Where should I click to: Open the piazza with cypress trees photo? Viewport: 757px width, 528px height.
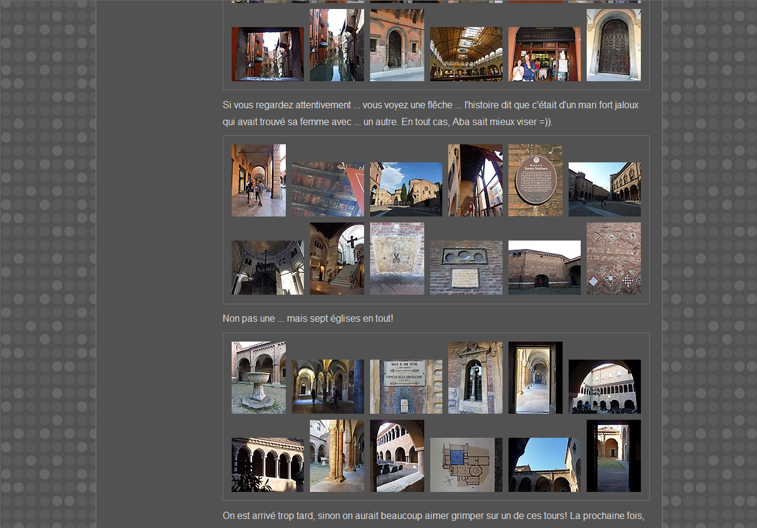click(406, 189)
